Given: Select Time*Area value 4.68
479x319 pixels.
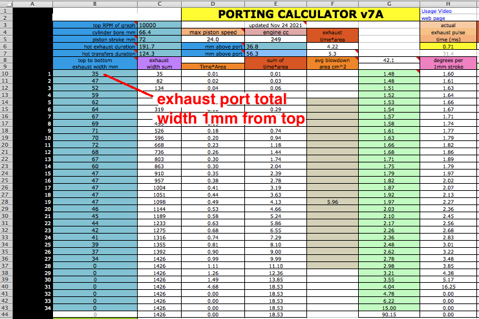Looking at the screenshot, I should click(x=213, y=287).
